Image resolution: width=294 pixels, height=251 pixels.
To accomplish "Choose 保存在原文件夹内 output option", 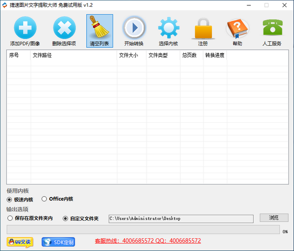I will (10, 218).
